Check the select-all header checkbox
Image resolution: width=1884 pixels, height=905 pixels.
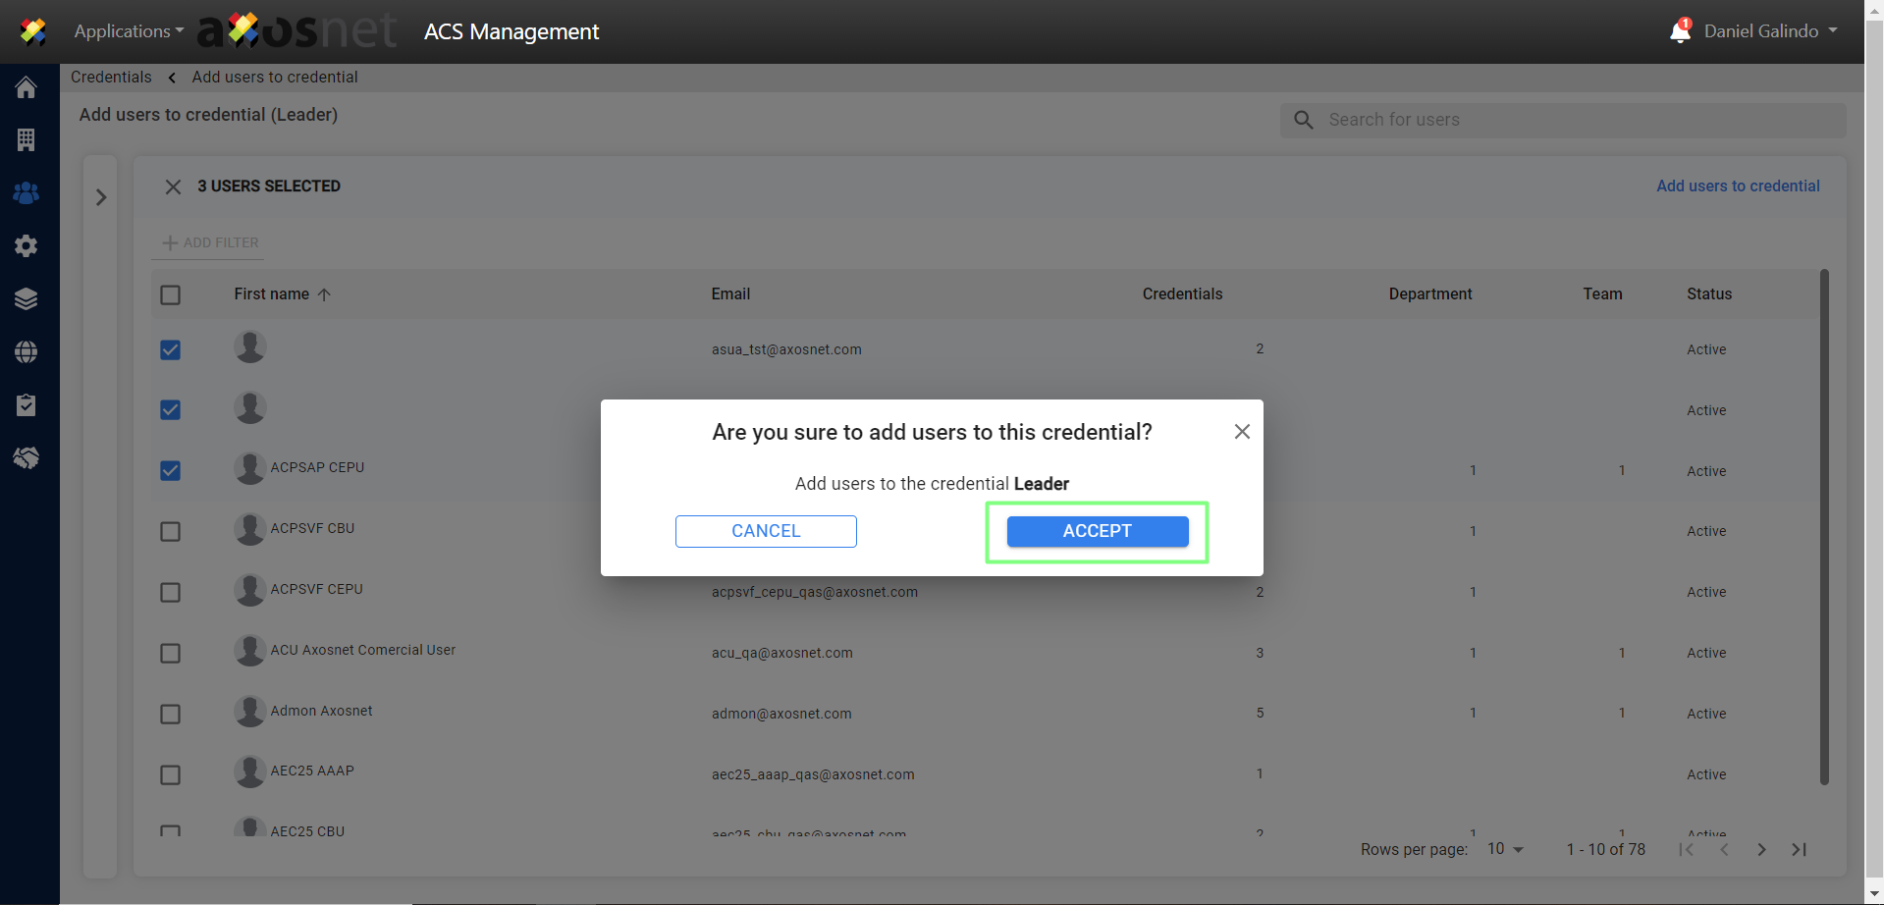pyautogui.click(x=171, y=295)
